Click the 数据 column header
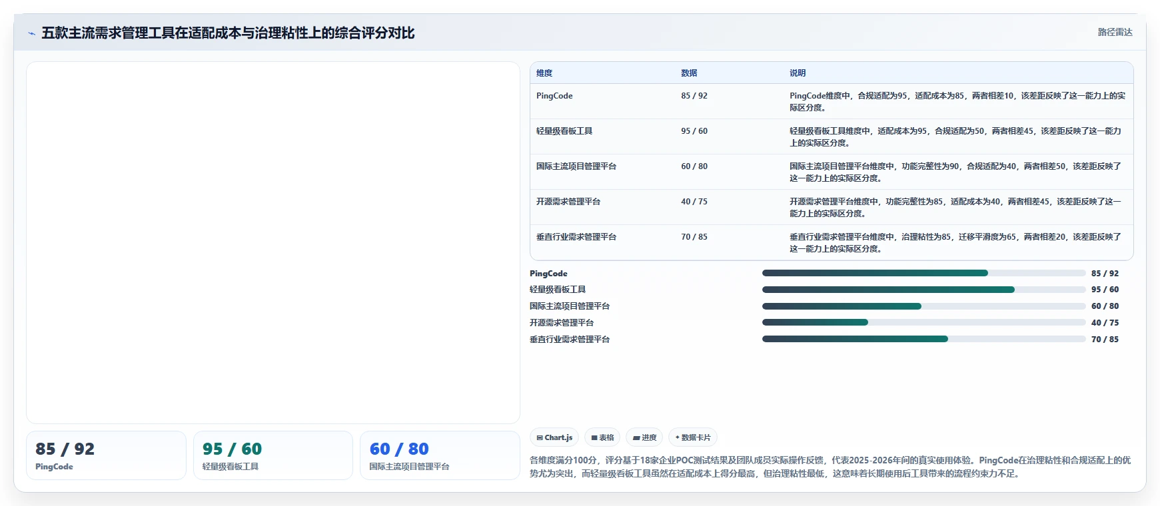 689,73
